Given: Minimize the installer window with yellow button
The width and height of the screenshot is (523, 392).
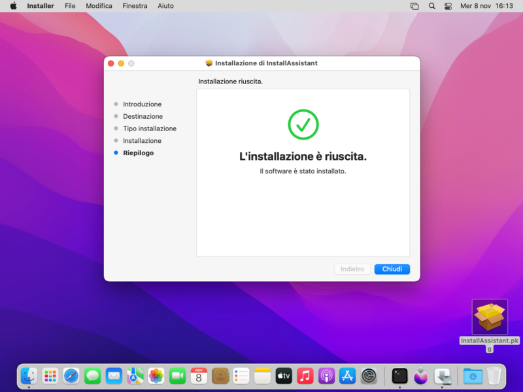Looking at the screenshot, I should pos(121,63).
